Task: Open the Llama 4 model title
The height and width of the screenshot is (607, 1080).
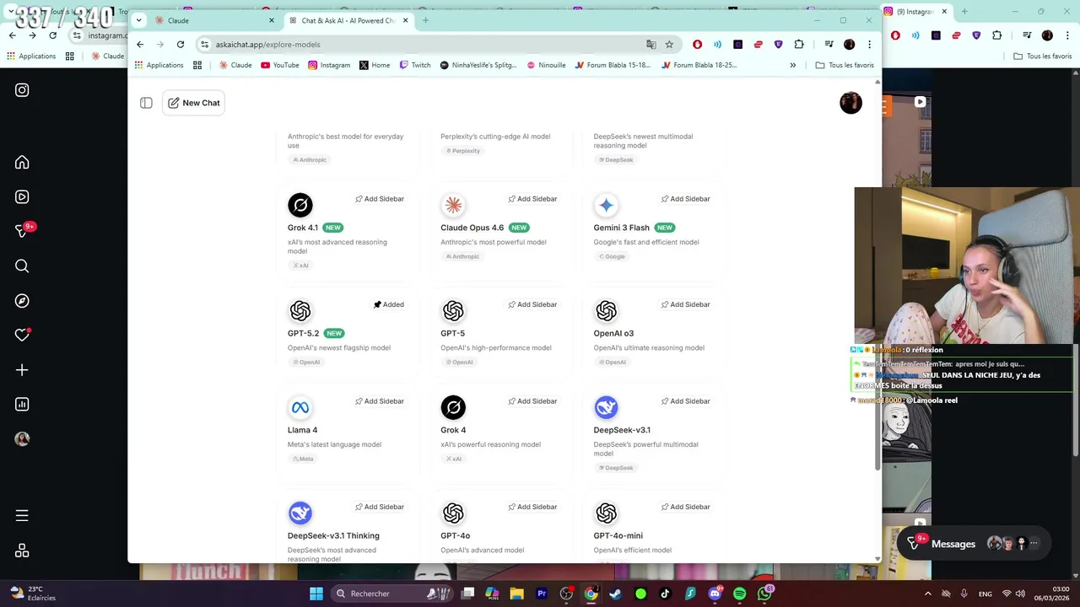Action: [x=302, y=430]
